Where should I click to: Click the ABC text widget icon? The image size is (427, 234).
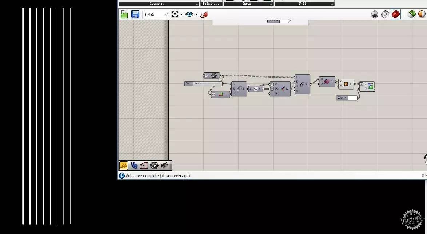pyautogui.click(x=164, y=165)
